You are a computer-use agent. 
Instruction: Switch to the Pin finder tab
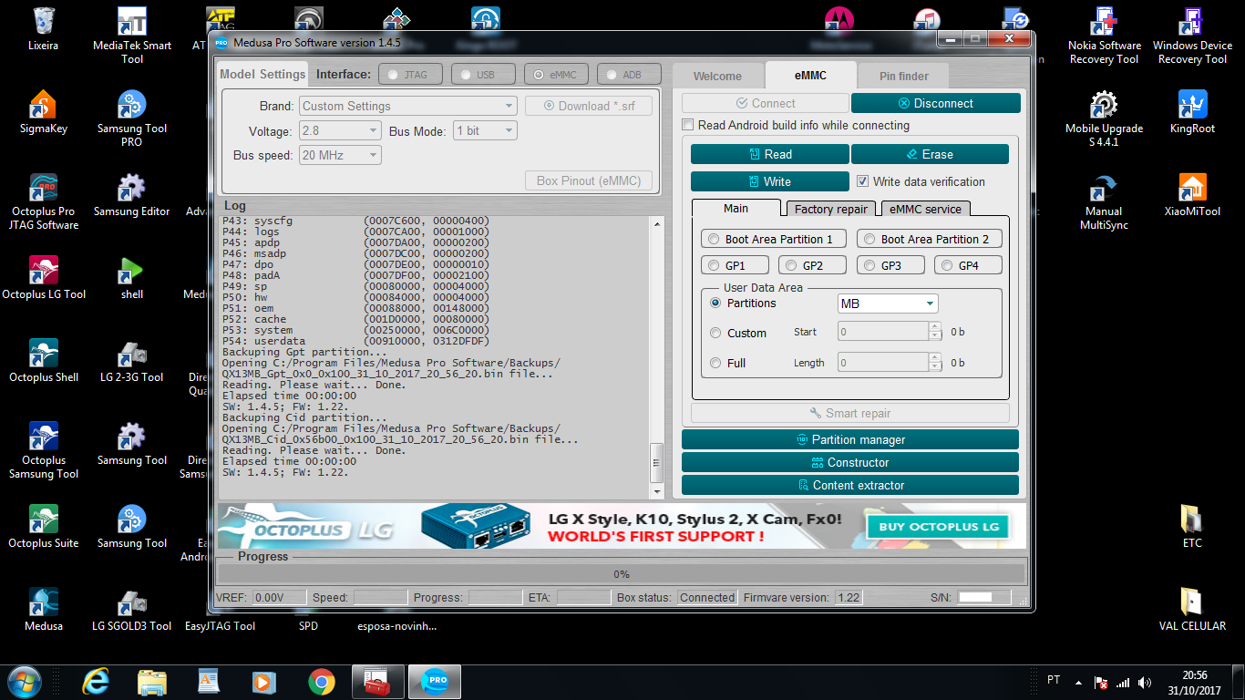tap(904, 77)
